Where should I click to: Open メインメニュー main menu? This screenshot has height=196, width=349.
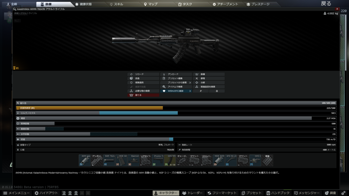[x=16, y=193]
